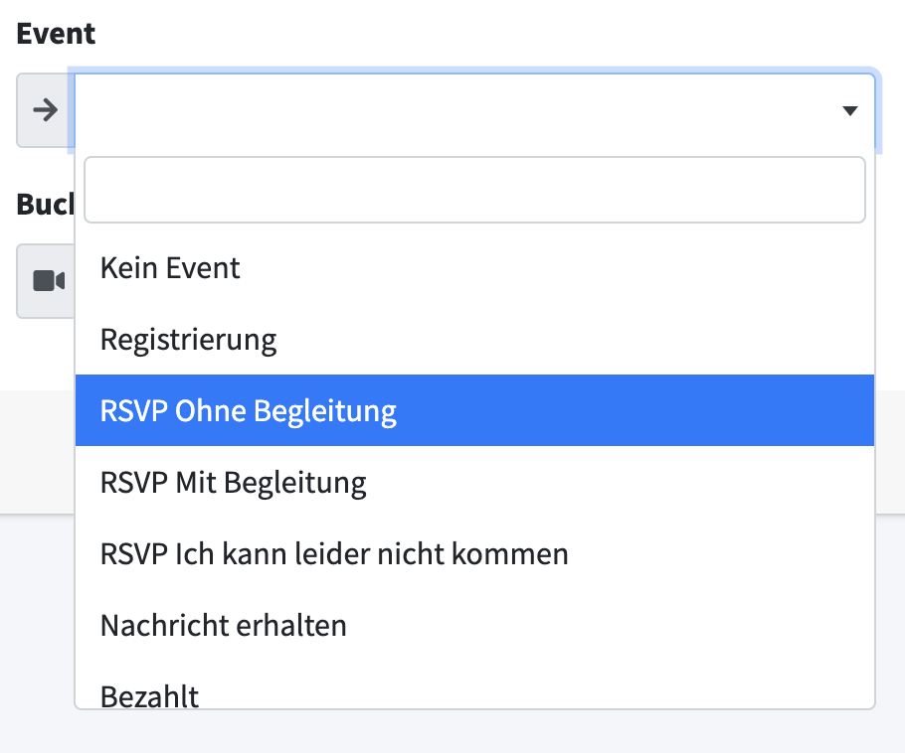Click the blue highlighted dropdown entry
The width and height of the screenshot is (905, 753).
click(474, 411)
